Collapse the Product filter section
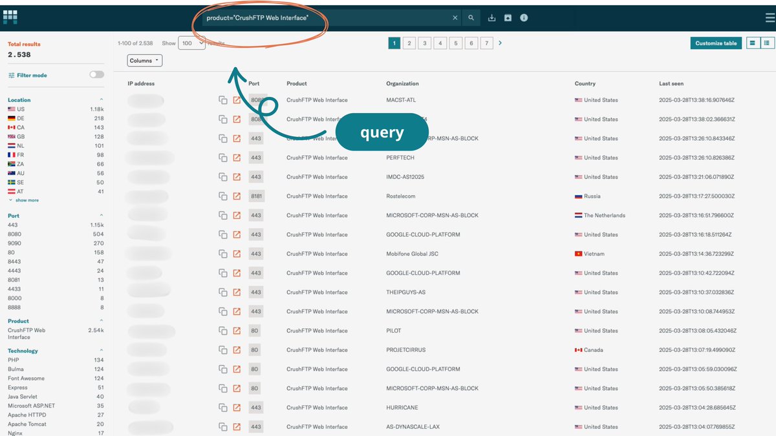The height and width of the screenshot is (436, 776). click(x=101, y=321)
